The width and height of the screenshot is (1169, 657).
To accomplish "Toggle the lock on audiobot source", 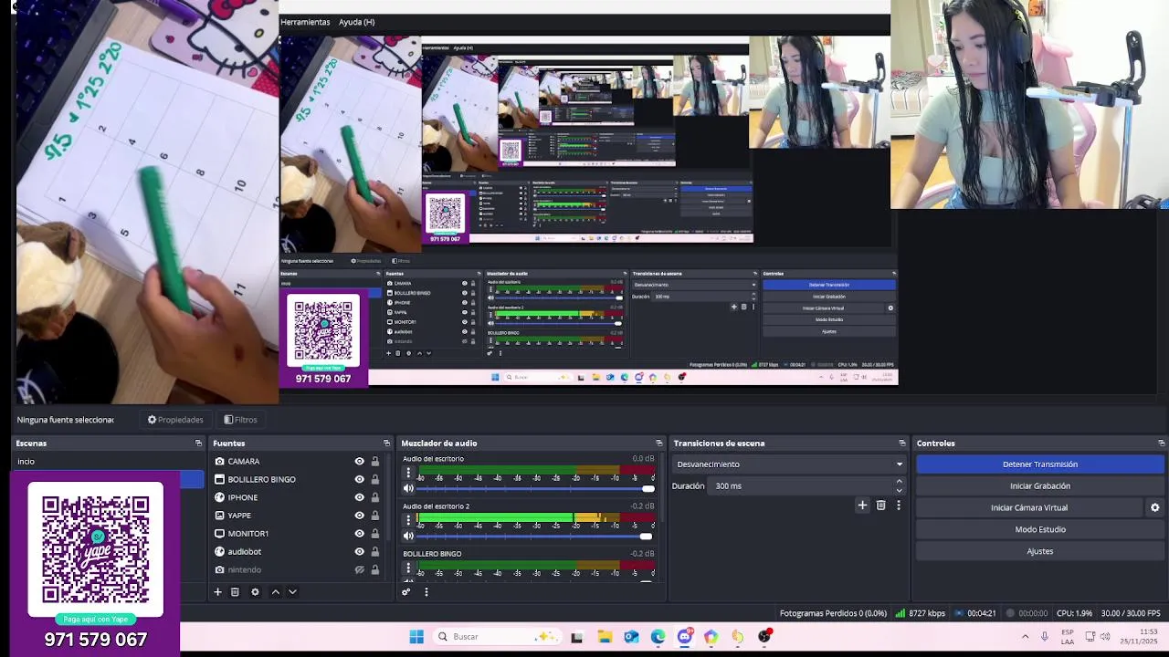I will 374,551.
